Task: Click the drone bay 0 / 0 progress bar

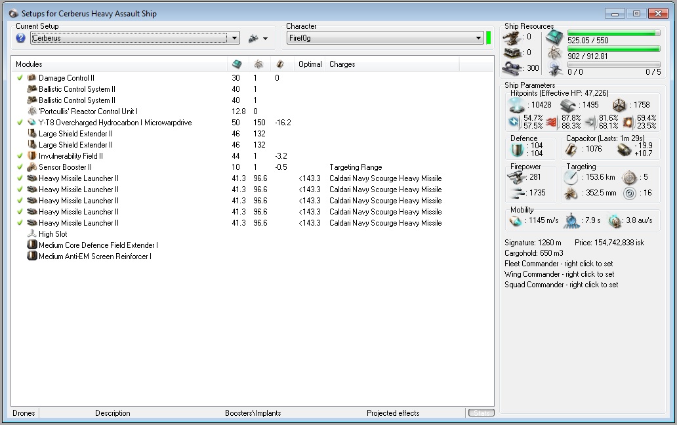Action: point(613,64)
